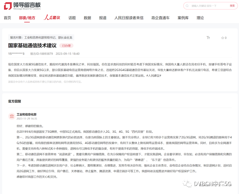The height and width of the screenshot is (194, 239).
Task: Select the 部委/地方 navigation tab
Action: (x=27, y=18)
